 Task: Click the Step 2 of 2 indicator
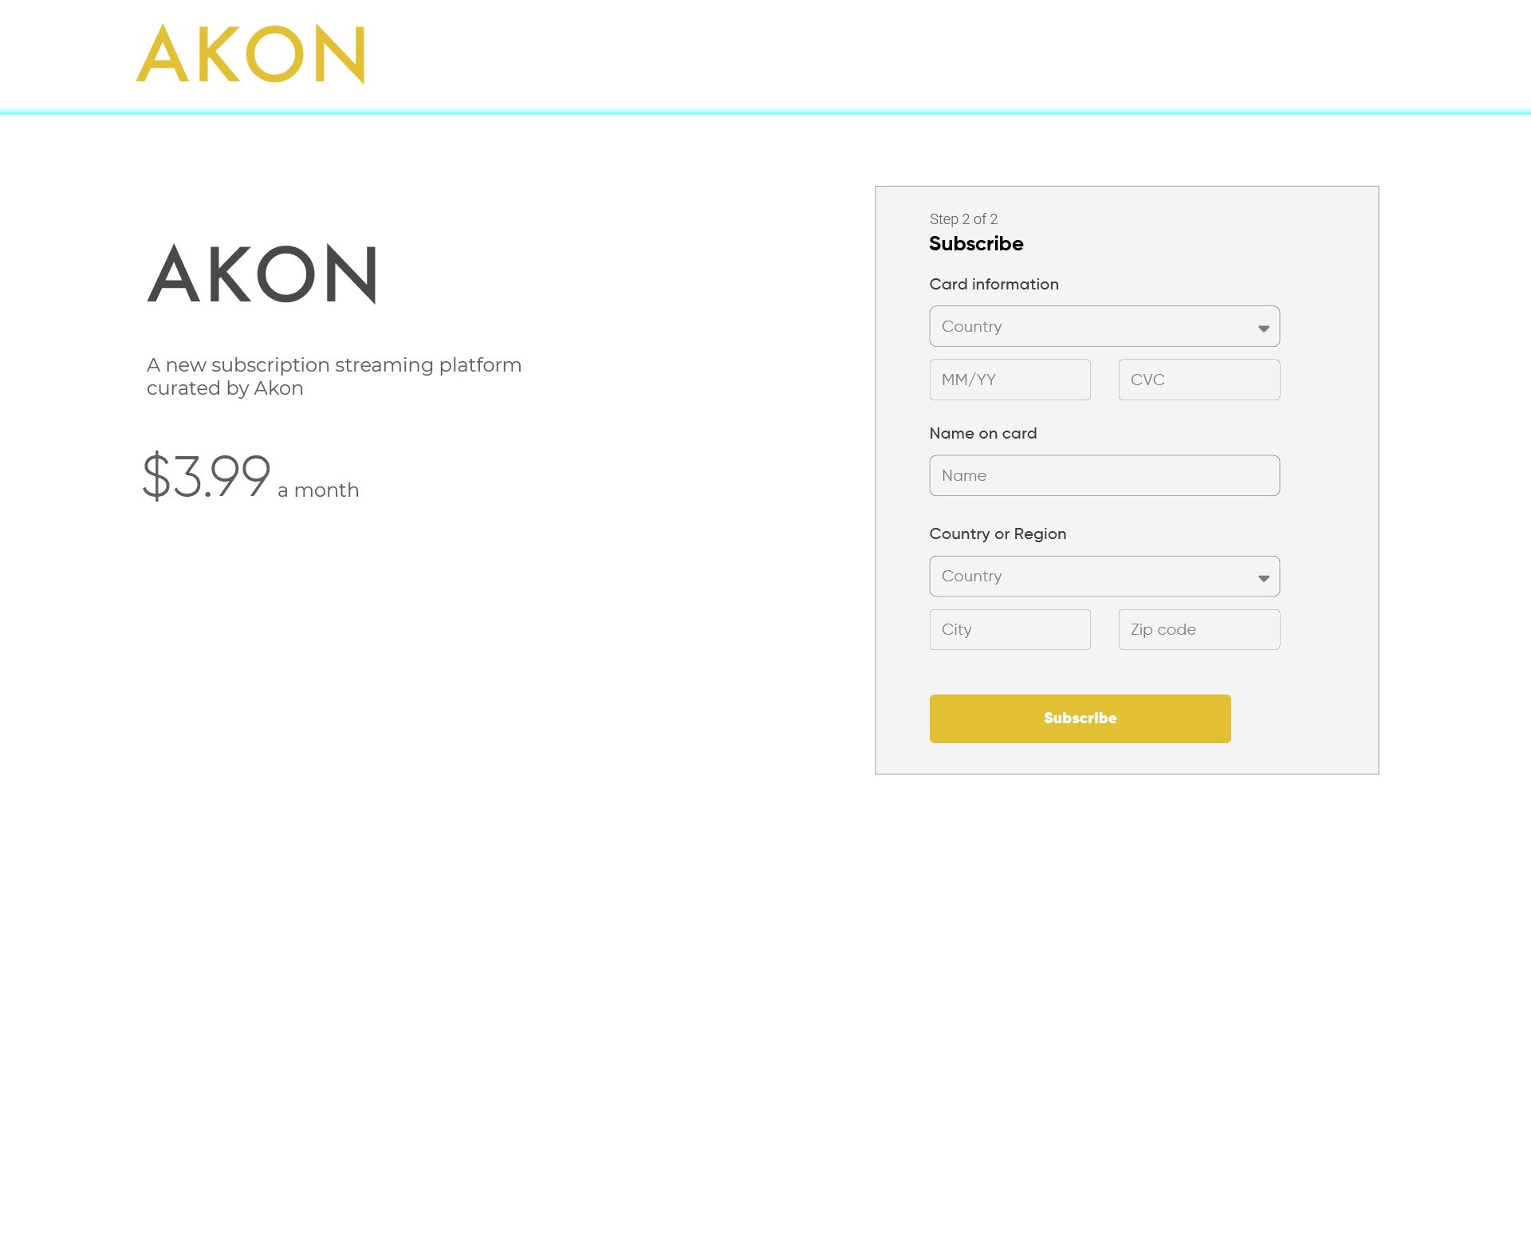click(x=963, y=218)
